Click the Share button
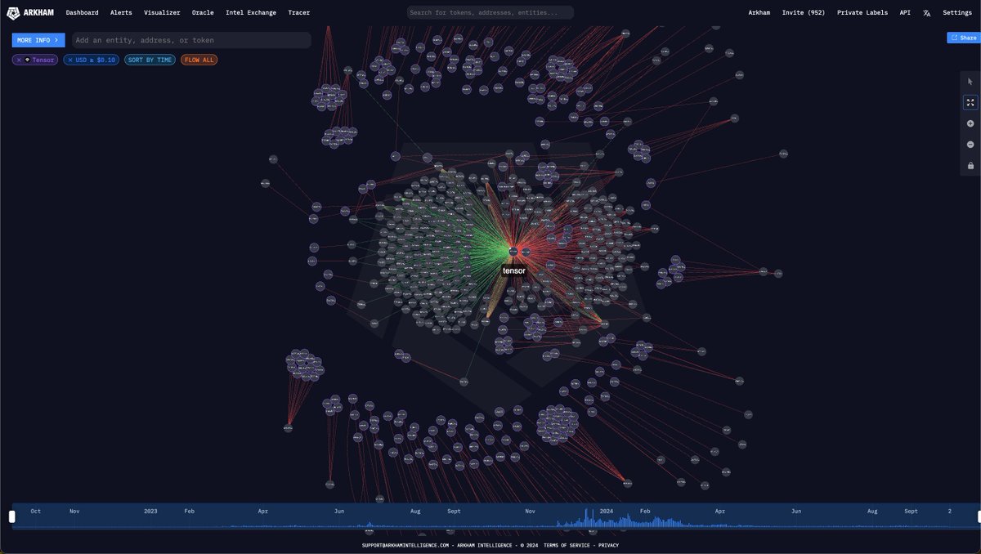981x554 pixels. (963, 38)
